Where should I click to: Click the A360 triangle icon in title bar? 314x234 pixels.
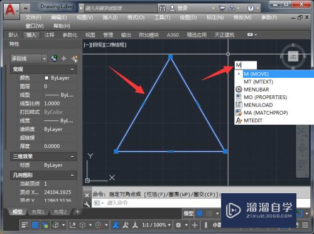[x=232, y=8]
